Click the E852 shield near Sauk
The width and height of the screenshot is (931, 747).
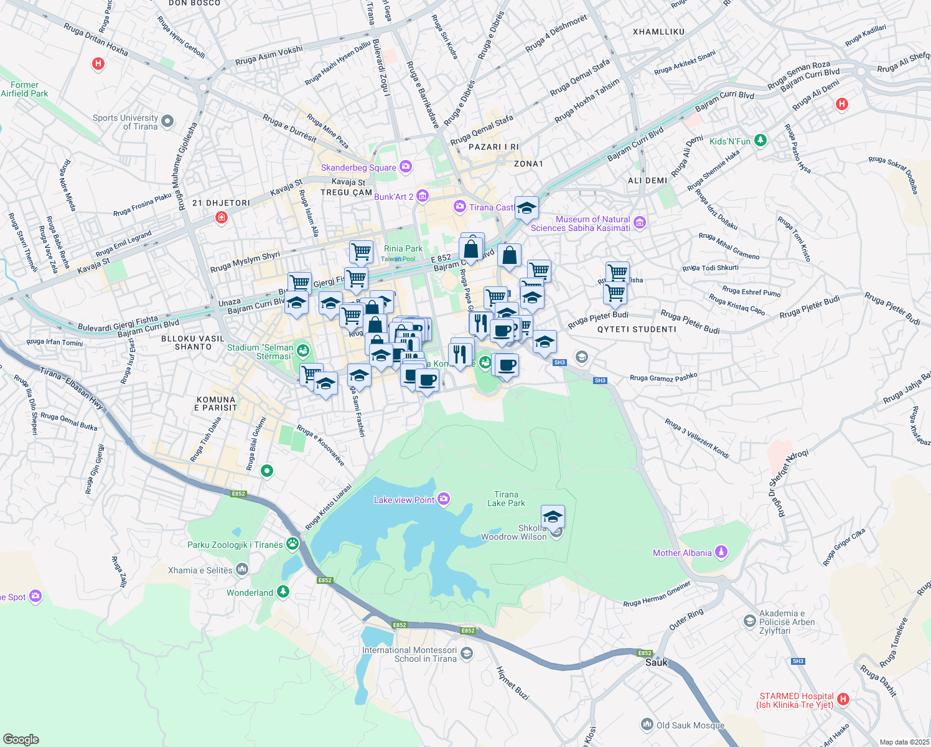pos(645,653)
